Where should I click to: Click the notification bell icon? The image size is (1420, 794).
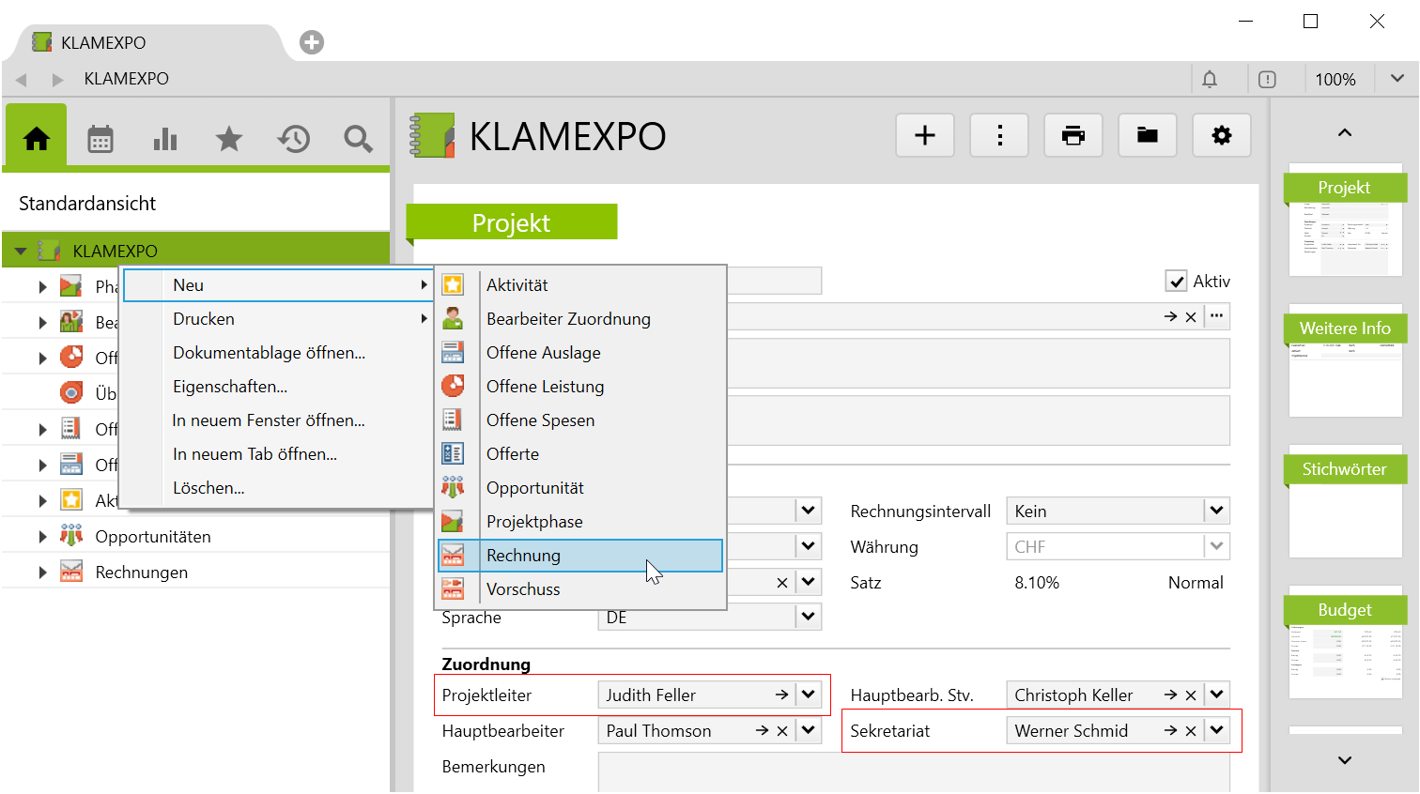click(x=1210, y=80)
